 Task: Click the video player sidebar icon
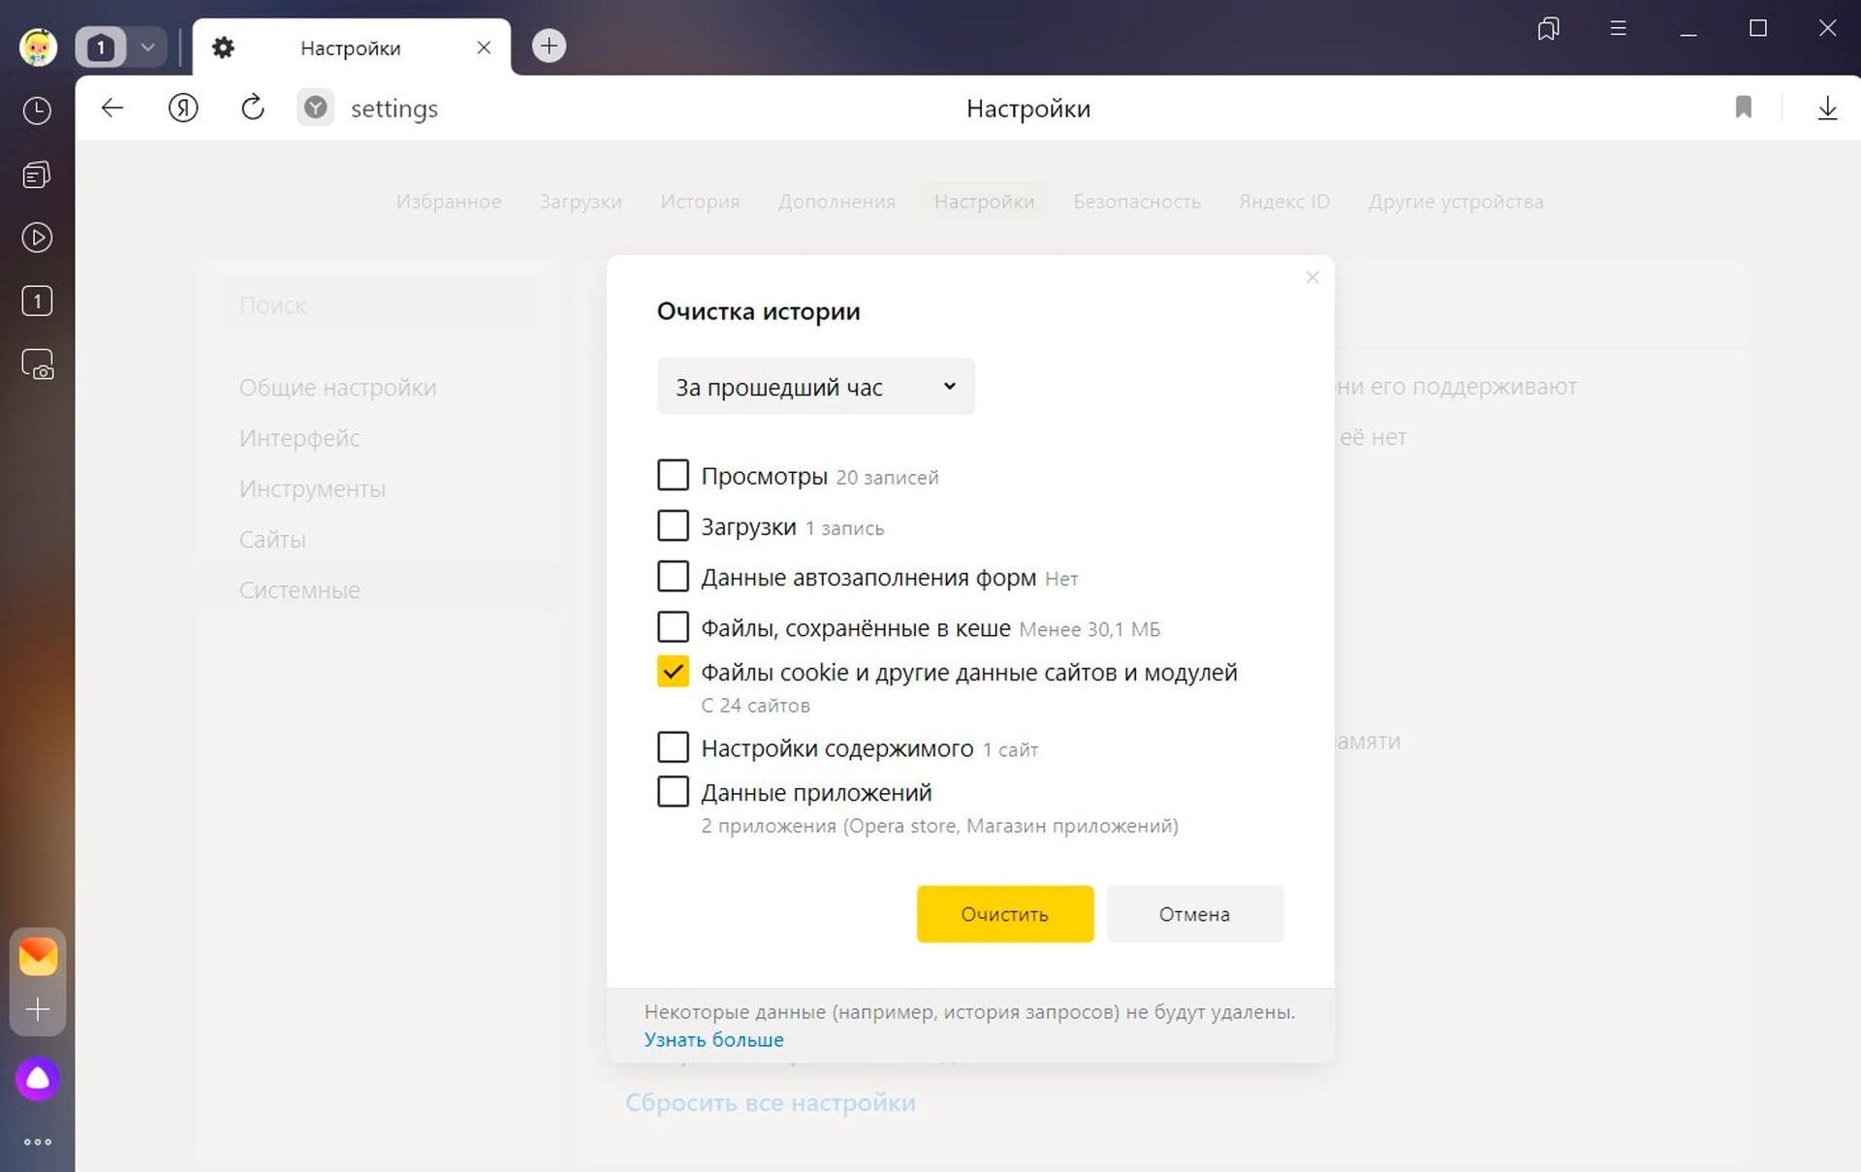pyautogui.click(x=37, y=238)
